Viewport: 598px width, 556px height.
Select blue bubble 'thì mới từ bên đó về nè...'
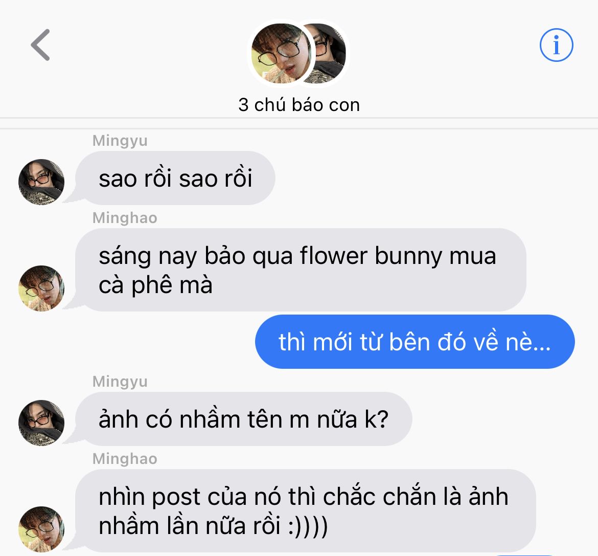pos(415,342)
